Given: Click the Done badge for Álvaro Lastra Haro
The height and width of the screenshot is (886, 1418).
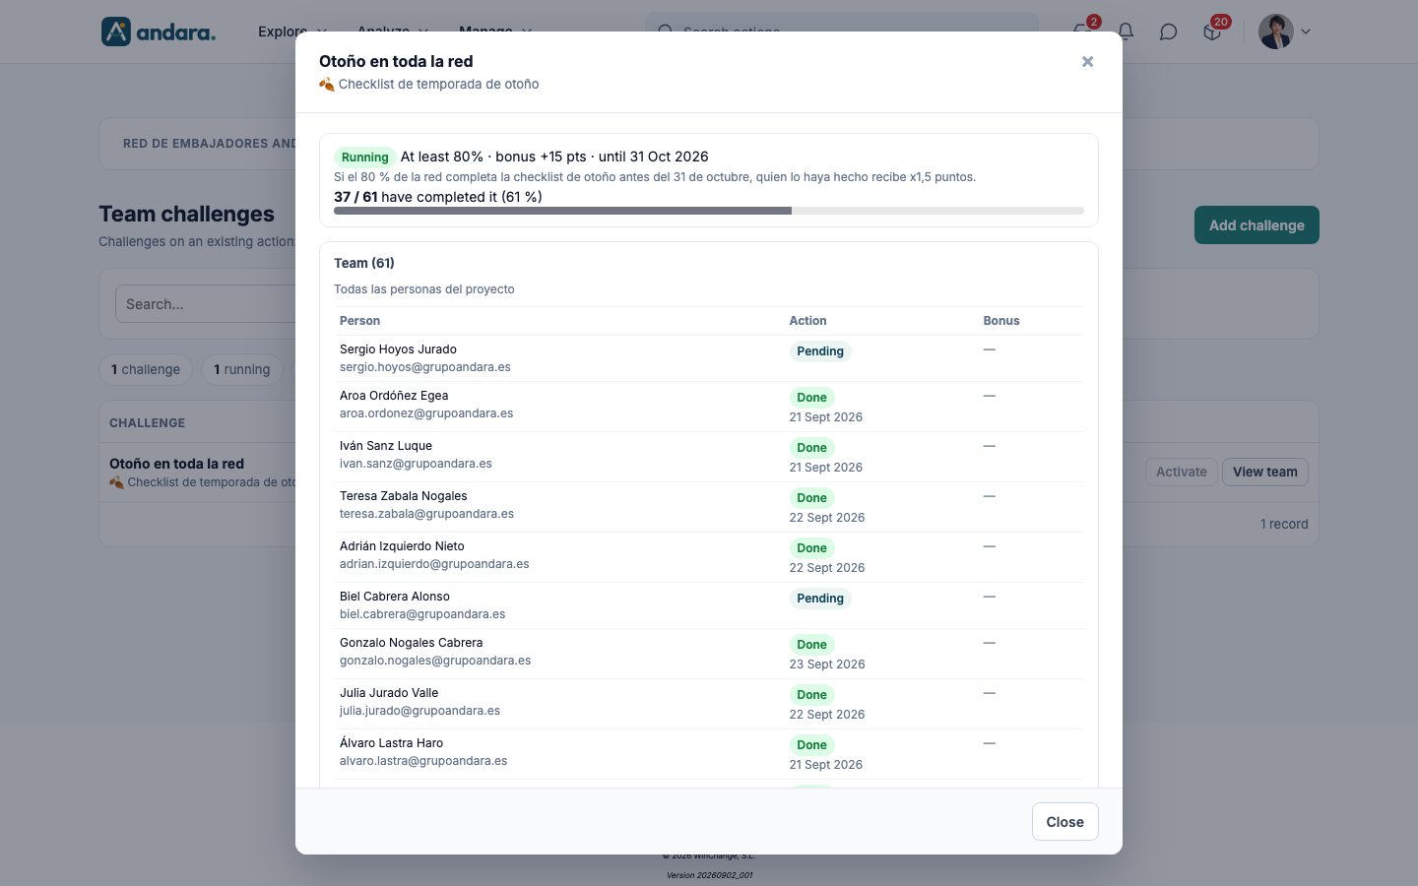Looking at the screenshot, I should click(811, 745).
